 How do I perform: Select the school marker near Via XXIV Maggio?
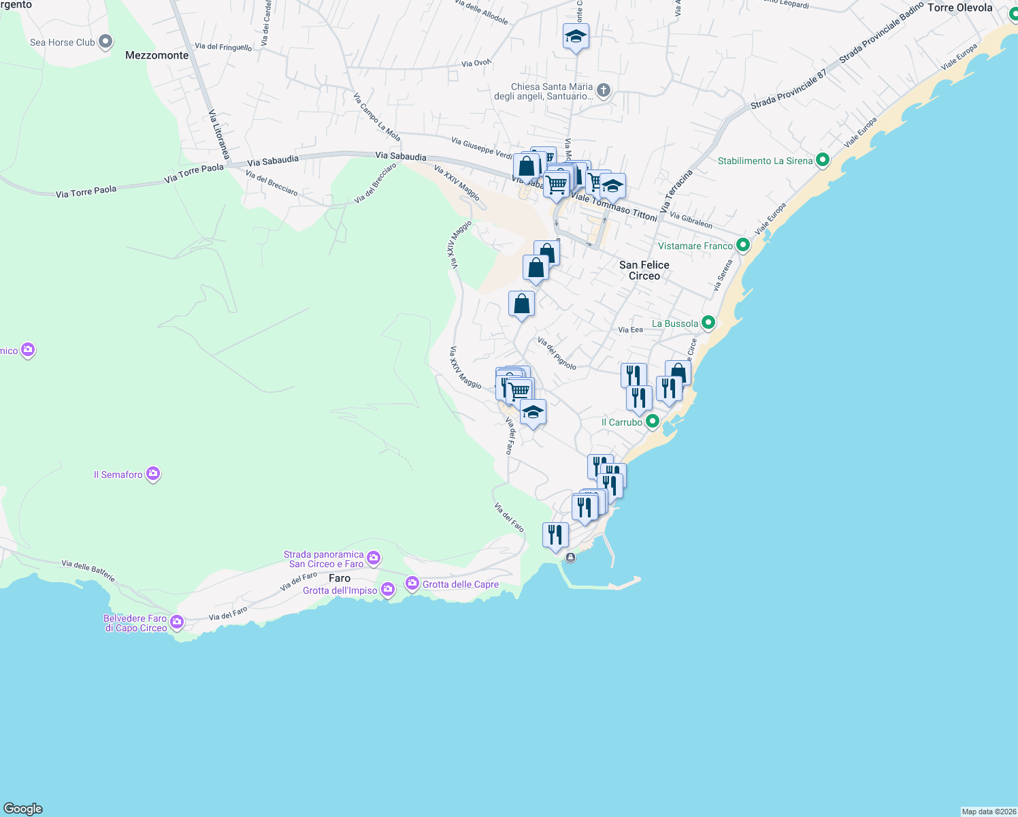533,411
